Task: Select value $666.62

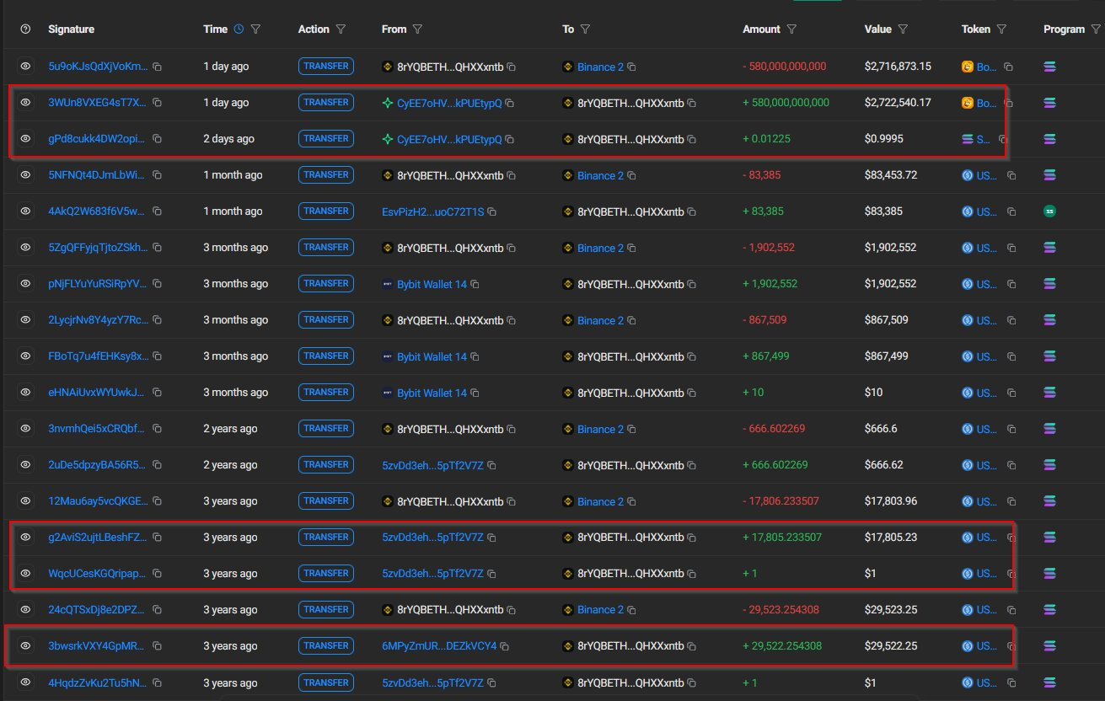Action: 884,464
